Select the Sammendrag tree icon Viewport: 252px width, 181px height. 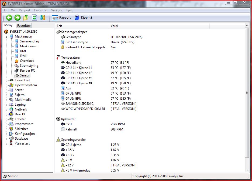pos(16,41)
